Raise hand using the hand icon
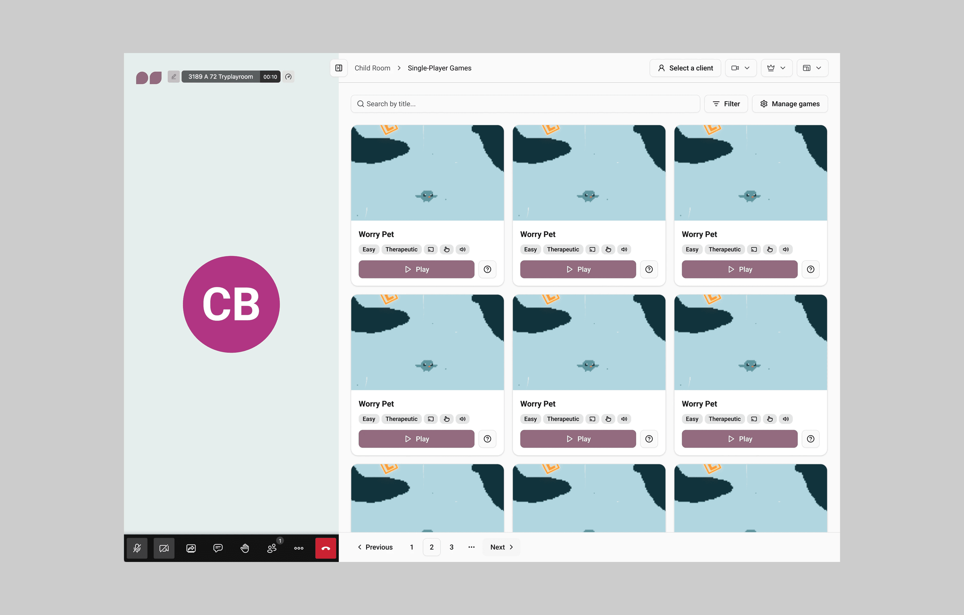The image size is (964, 615). 245,548
